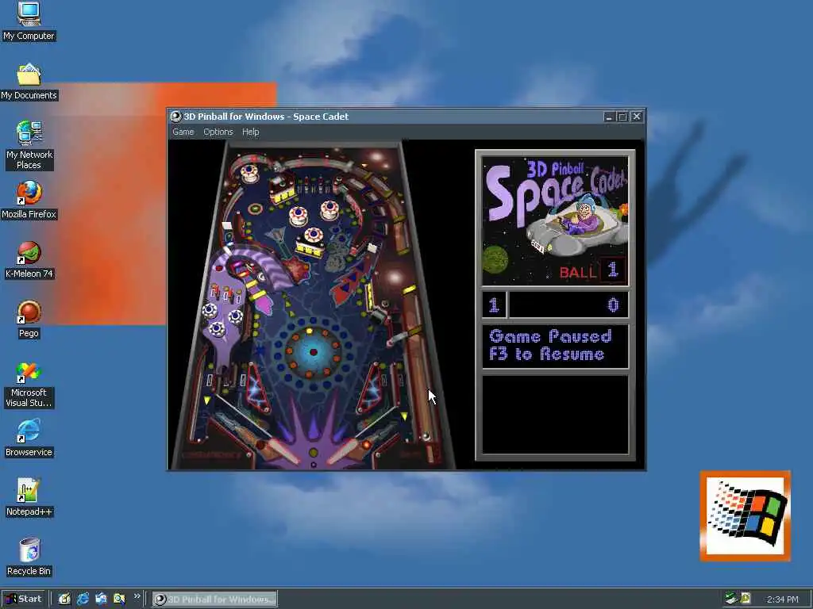The height and width of the screenshot is (609, 813).
Task: Click the 2:34 PM clock
Action: [x=782, y=599]
